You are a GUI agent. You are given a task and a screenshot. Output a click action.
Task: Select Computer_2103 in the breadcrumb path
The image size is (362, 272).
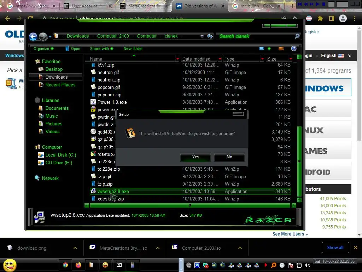click(x=113, y=36)
